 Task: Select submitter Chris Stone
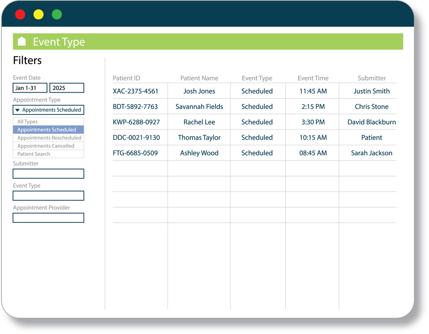coord(371,107)
